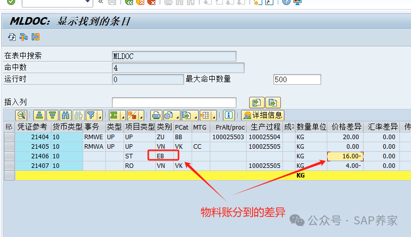The height and width of the screenshot is (237, 411).
Task: Click the cell '21404' in 凭证参考 column
Action: click(33, 137)
